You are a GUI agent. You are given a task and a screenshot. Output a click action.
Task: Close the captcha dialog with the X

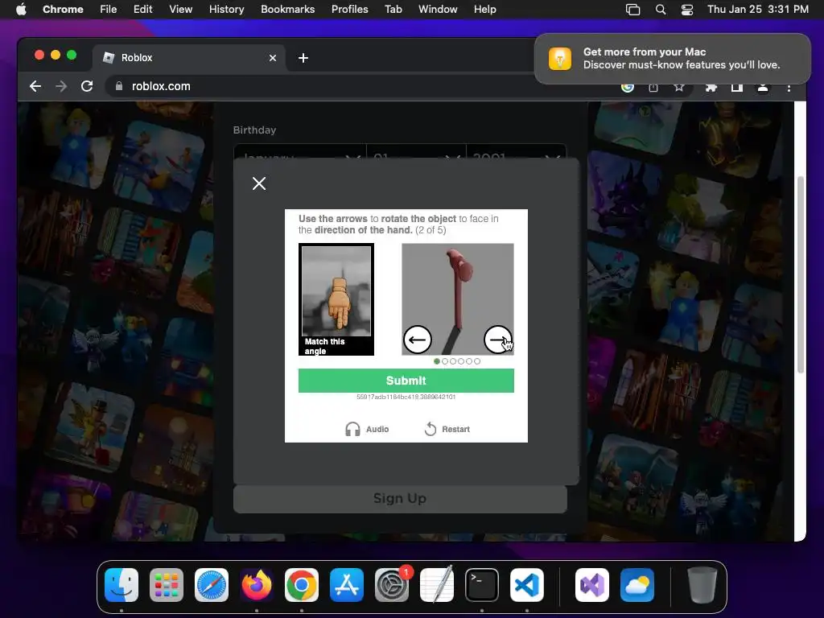(x=259, y=183)
